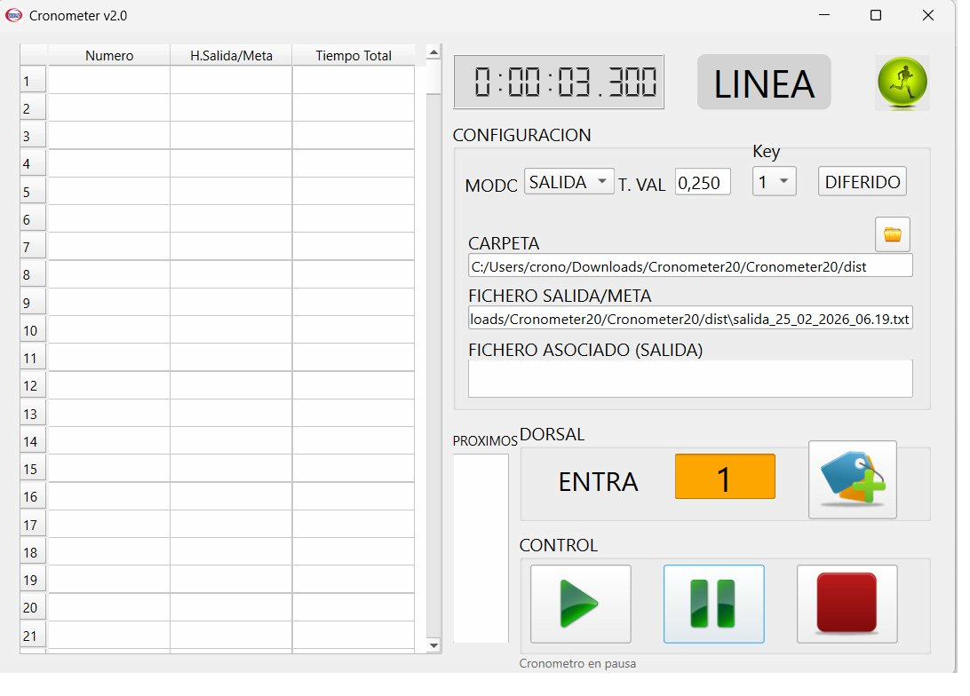Maximize the Cronometer window
Image resolution: width=970 pixels, height=696 pixels.
[875, 15]
